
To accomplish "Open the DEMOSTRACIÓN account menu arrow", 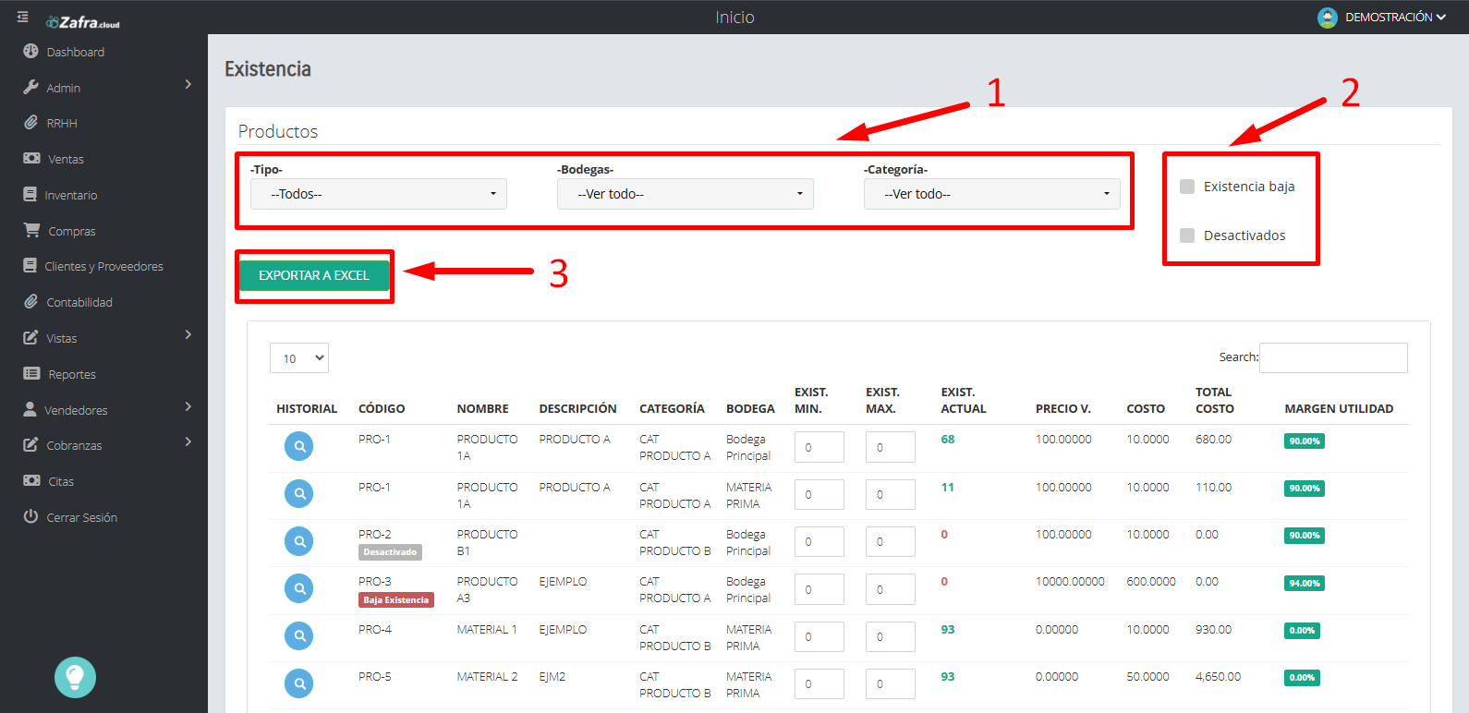I will click(1441, 18).
